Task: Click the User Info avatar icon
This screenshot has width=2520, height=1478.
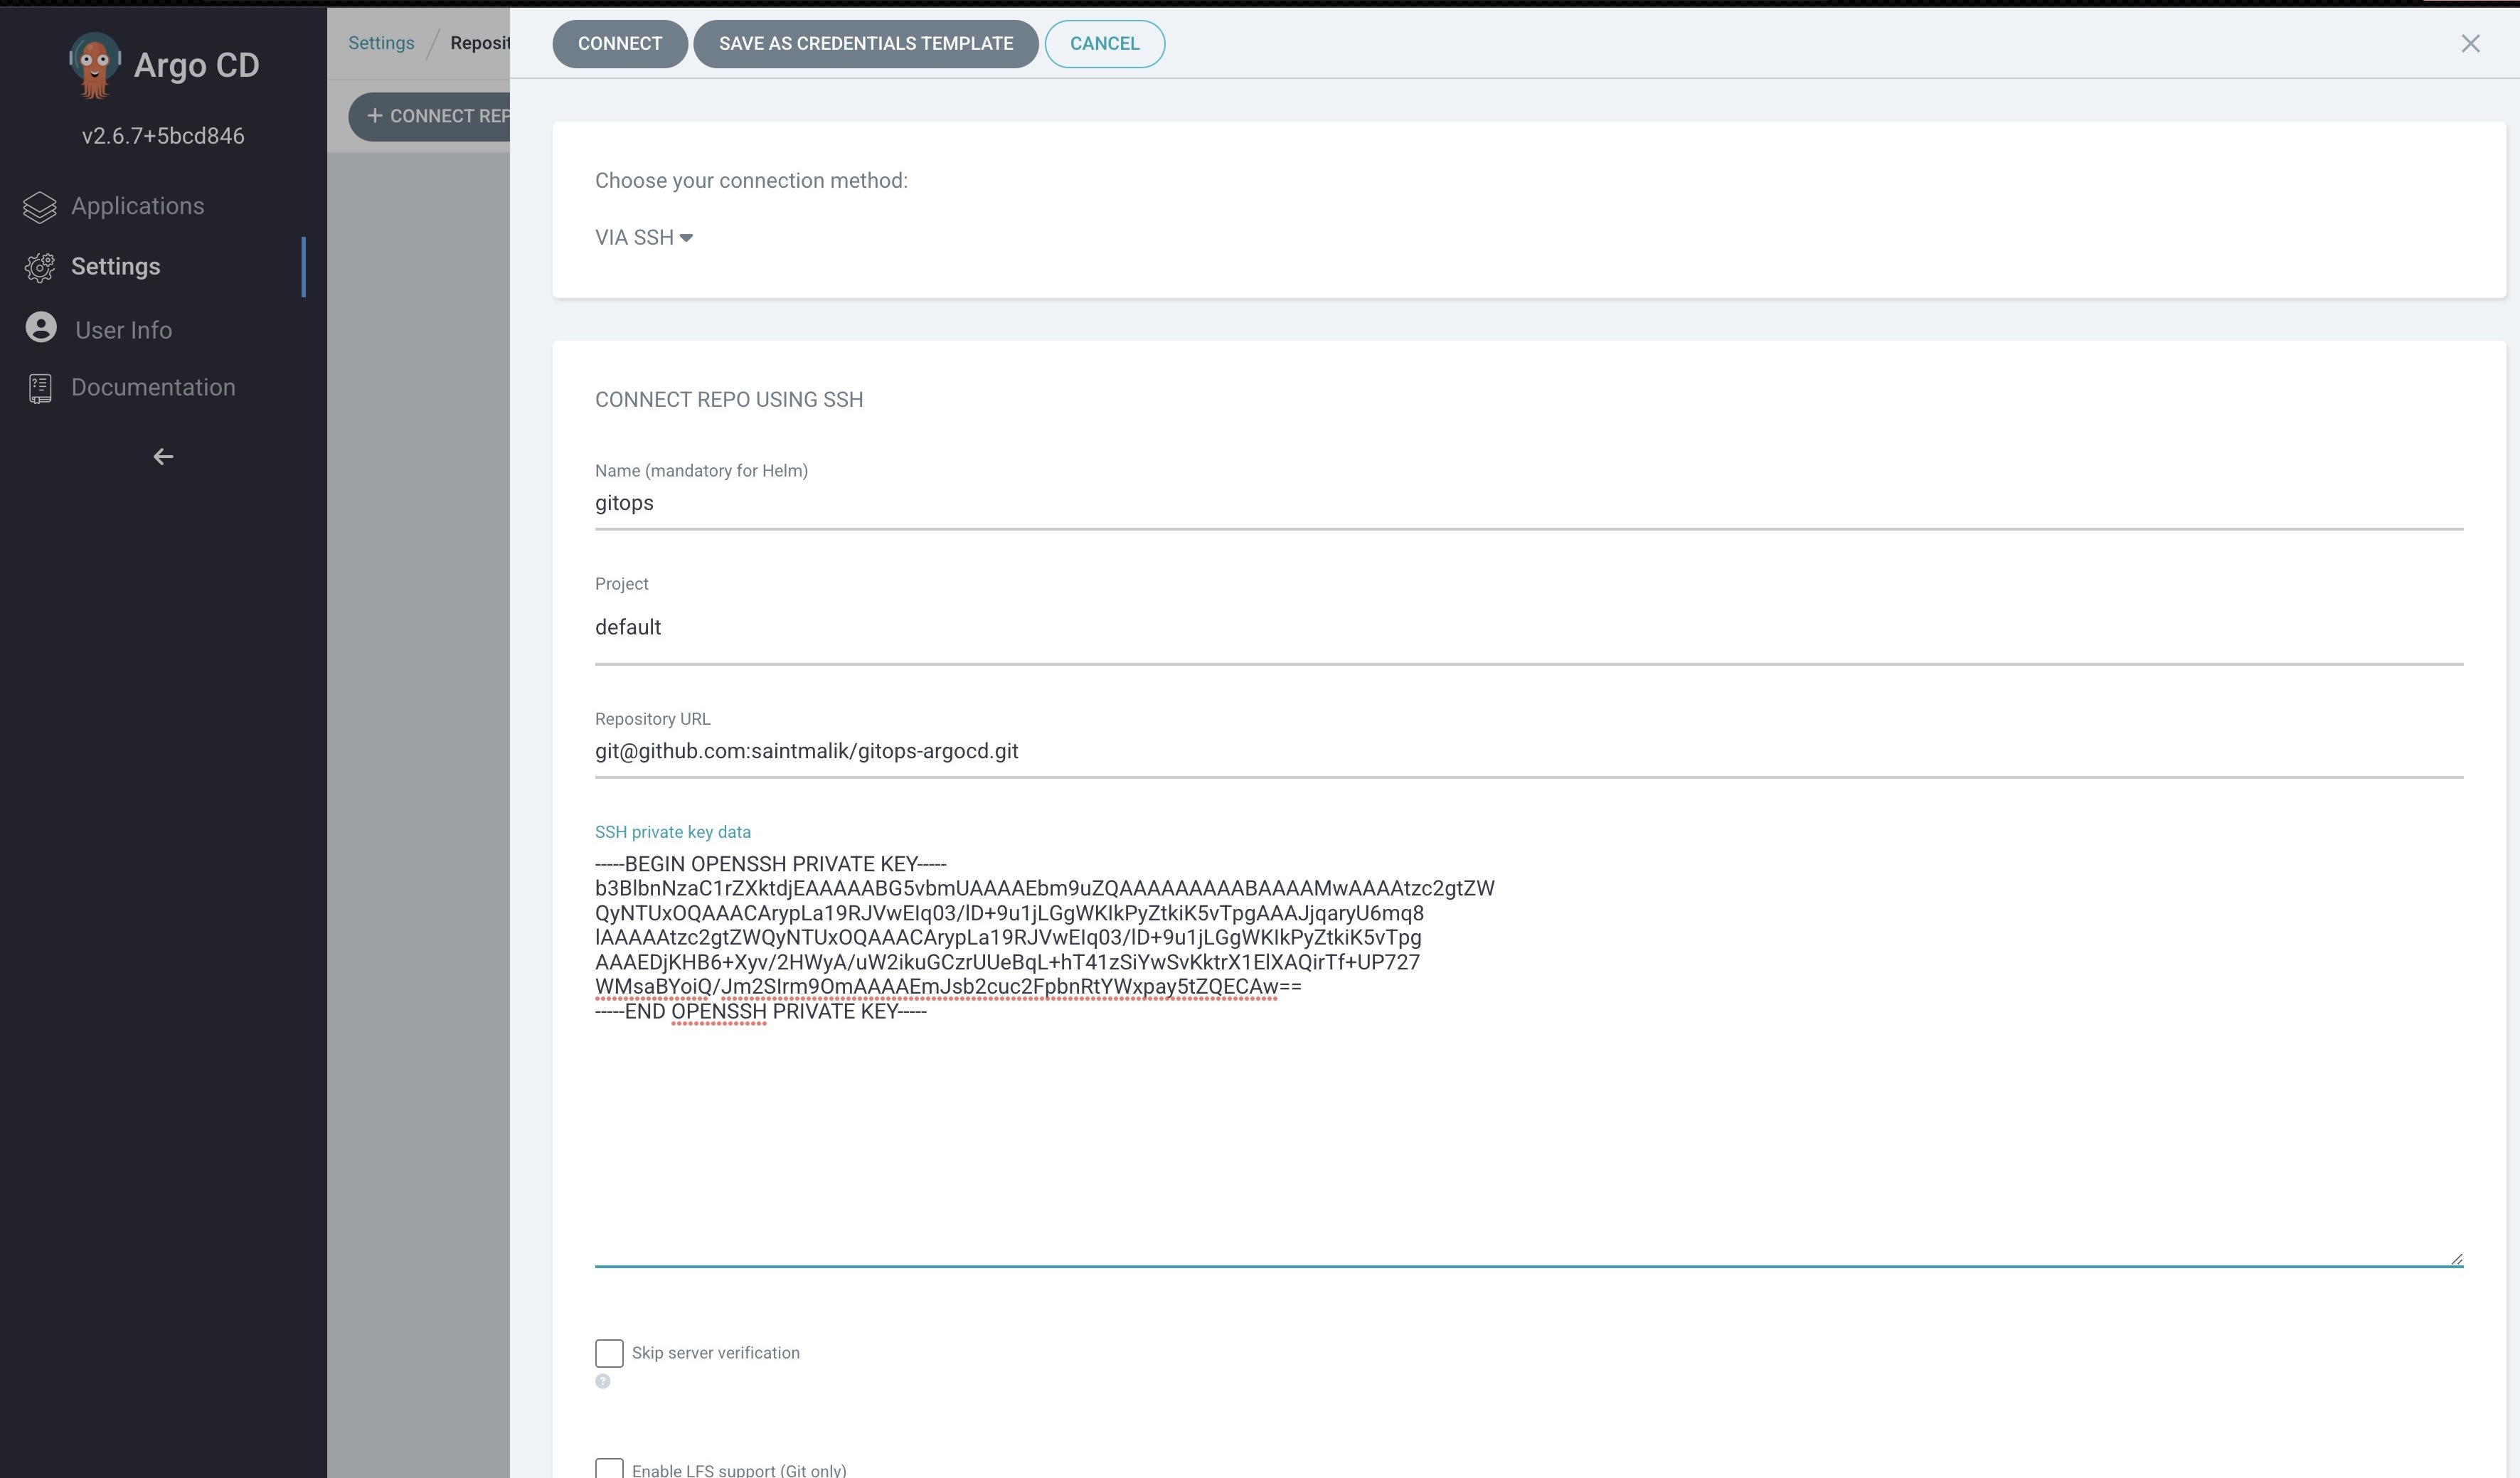Action: pyautogui.click(x=41, y=327)
